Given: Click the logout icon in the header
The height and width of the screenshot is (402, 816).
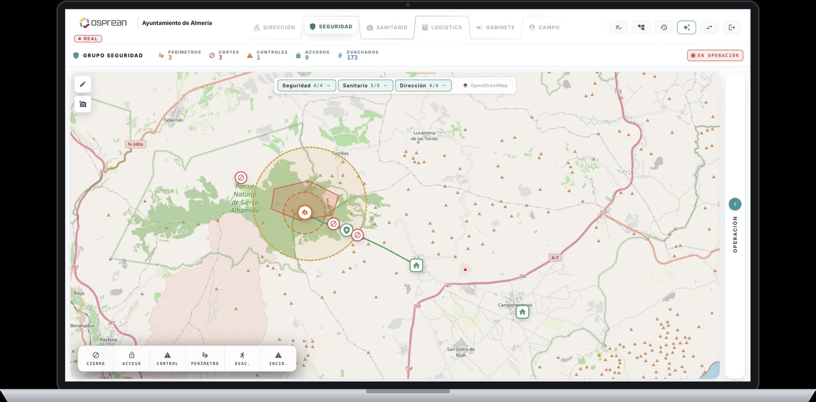Looking at the screenshot, I should tap(732, 27).
